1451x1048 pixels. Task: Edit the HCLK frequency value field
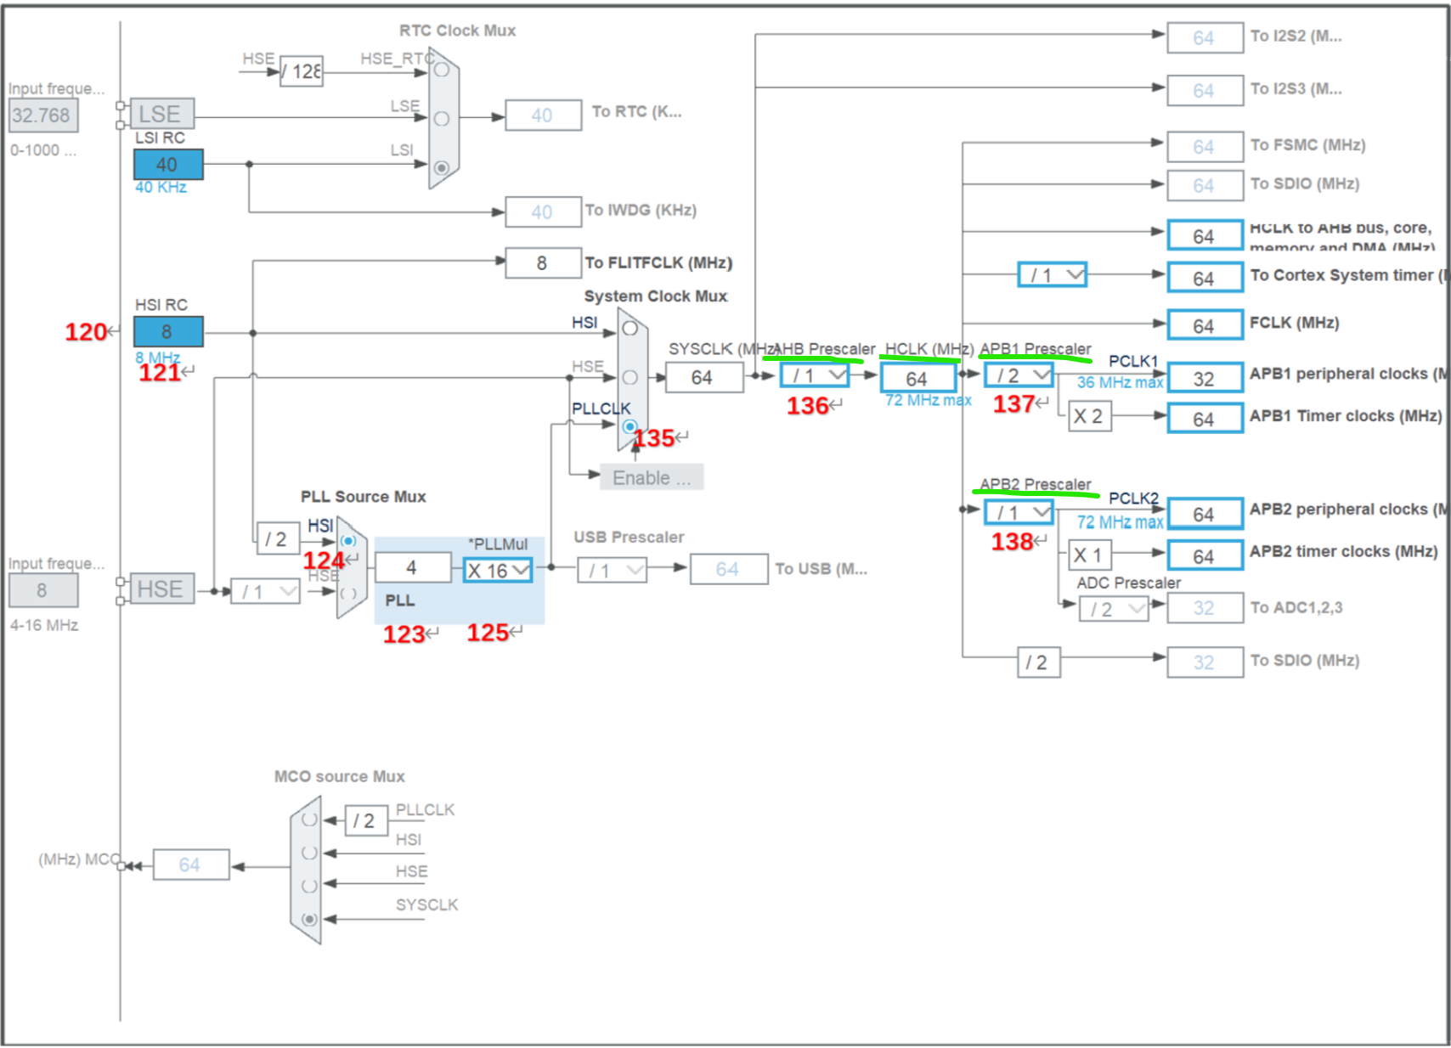[x=917, y=379]
